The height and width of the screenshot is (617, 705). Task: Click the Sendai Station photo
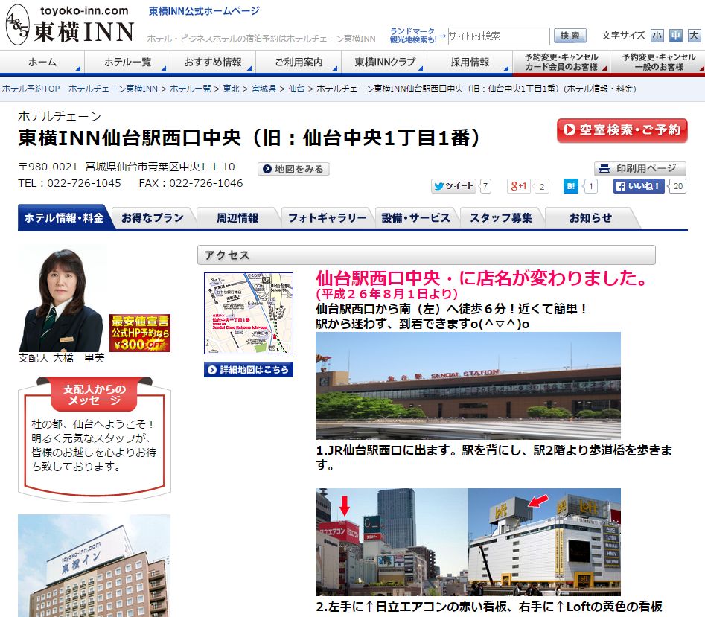(x=468, y=386)
